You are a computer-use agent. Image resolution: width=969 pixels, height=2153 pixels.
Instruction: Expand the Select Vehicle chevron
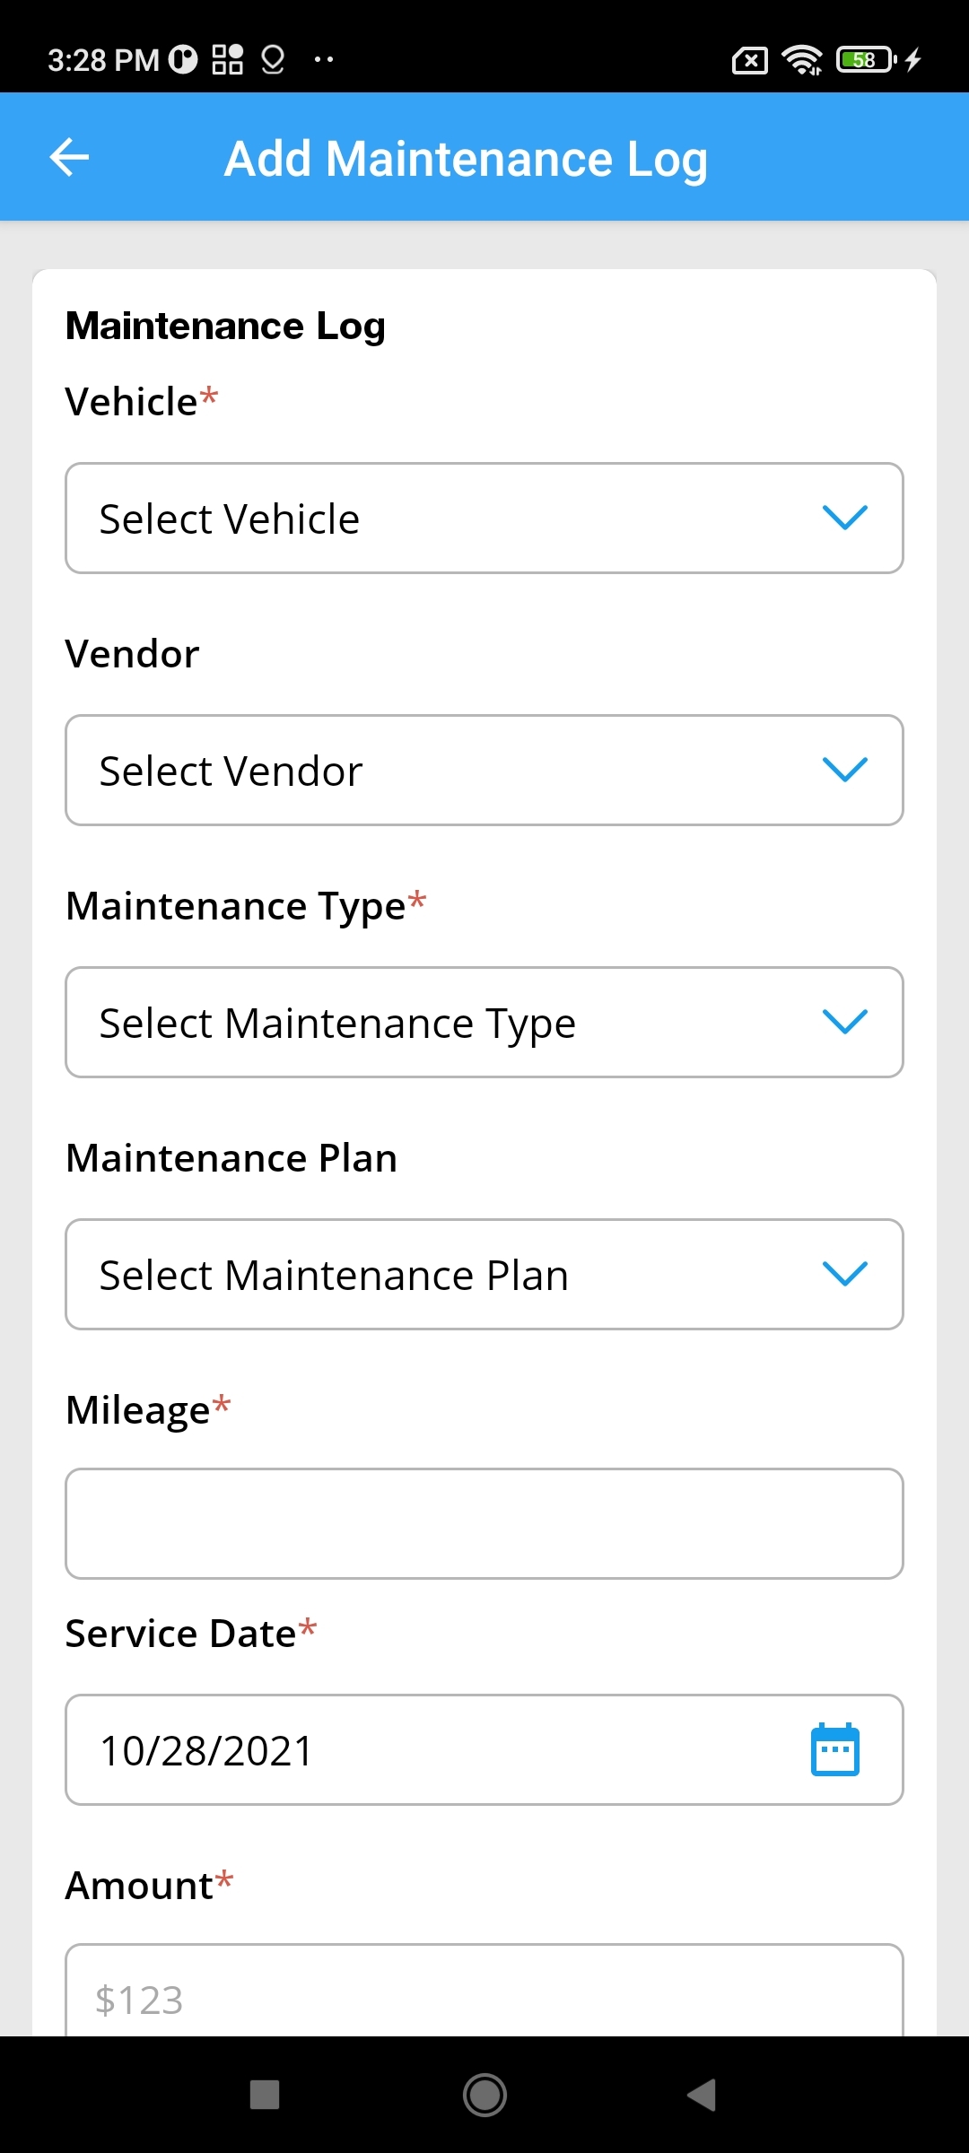[x=845, y=518]
